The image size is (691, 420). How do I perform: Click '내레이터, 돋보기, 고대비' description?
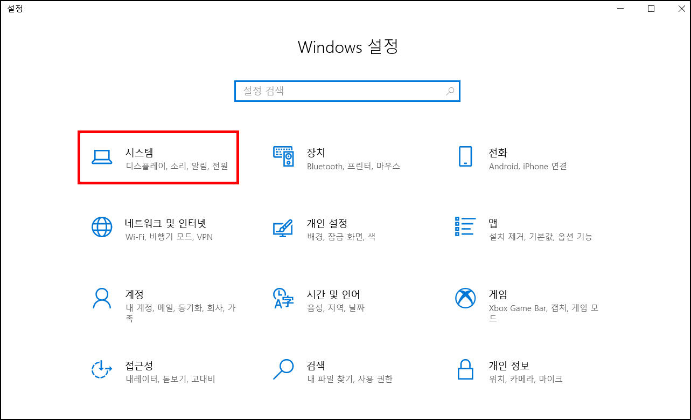point(170,380)
